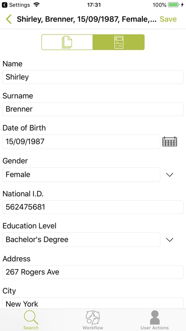Open the Date of Birth calendar picker
186x331 pixels.
[170, 141]
